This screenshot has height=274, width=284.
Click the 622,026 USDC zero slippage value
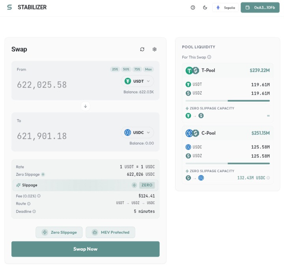point(141,174)
